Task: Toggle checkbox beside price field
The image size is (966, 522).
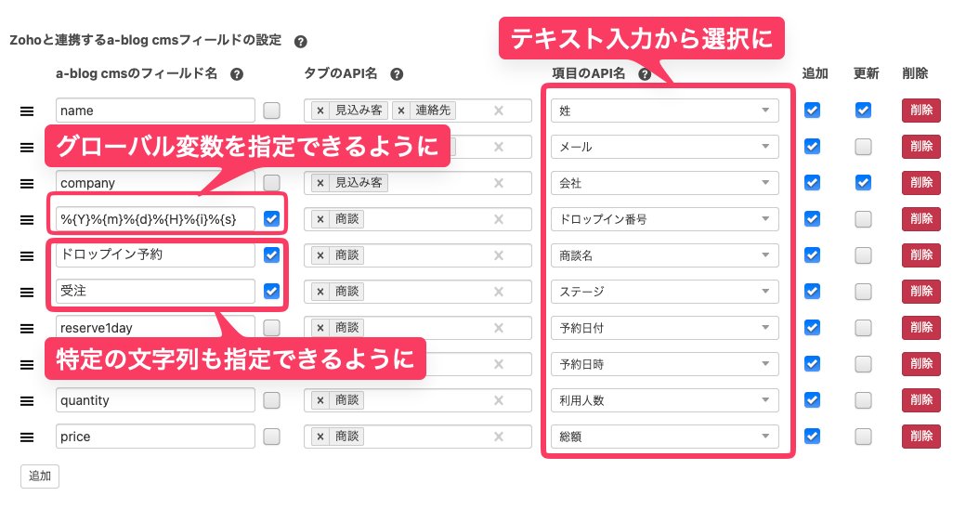Action: pyautogui.click(x=271, y=437)
